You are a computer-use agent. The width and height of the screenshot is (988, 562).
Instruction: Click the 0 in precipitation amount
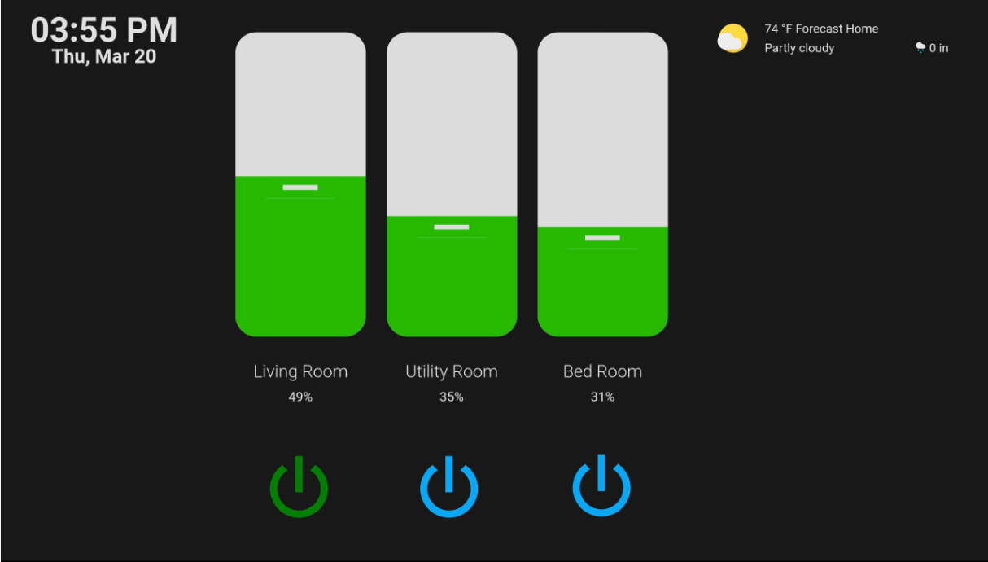coord(939,48)
